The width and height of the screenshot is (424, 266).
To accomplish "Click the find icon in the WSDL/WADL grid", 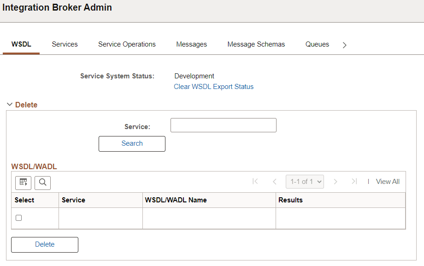I will (x=42, y=183).
